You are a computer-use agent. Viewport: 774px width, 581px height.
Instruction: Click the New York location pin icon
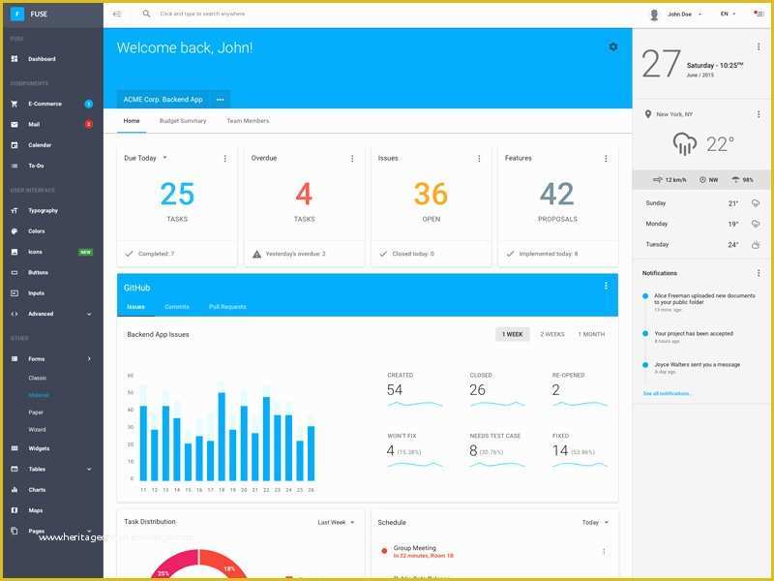pyautogui.click(x=648, y=114)
